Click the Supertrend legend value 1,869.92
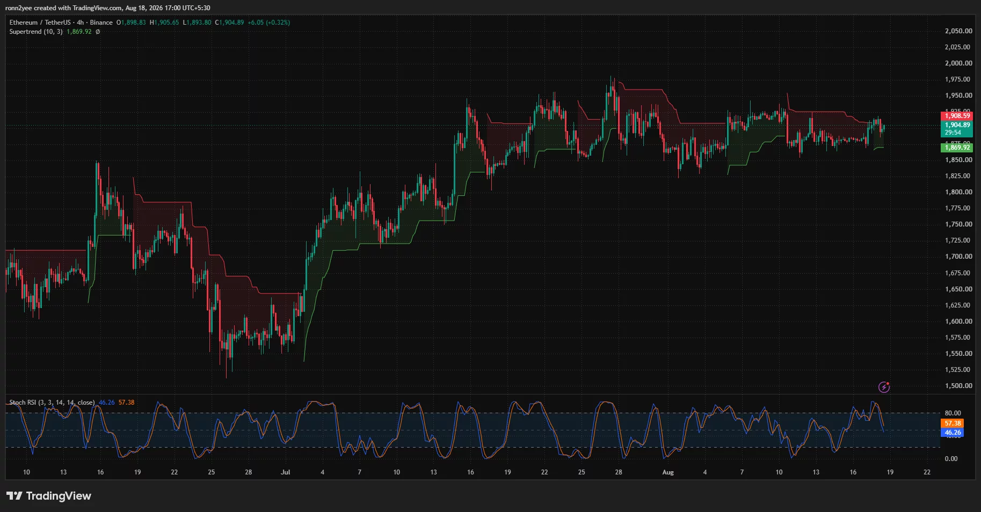 79,32
